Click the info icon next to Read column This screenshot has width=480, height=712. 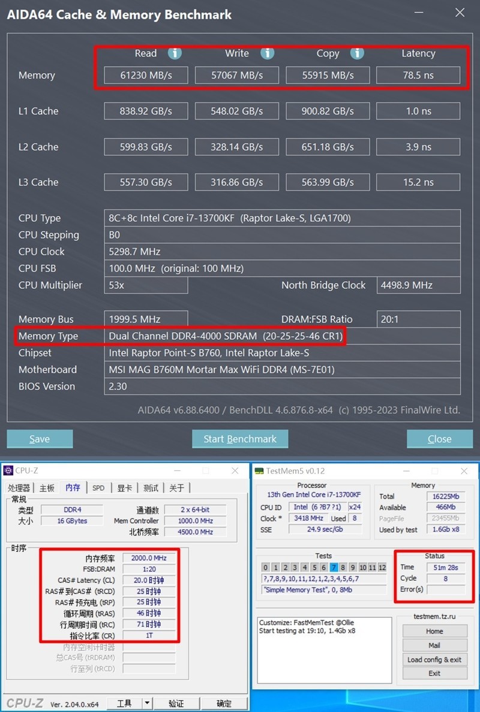click(175, 53)
